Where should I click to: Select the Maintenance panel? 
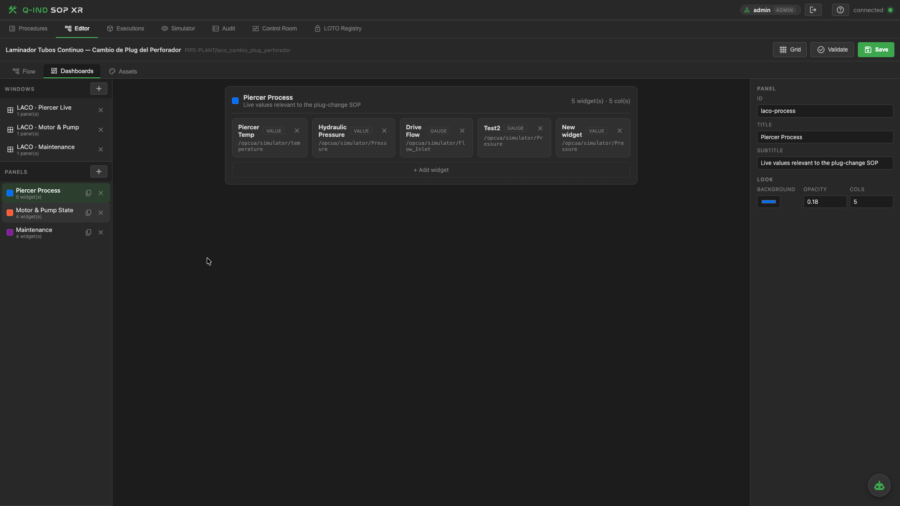pos(56,232)
